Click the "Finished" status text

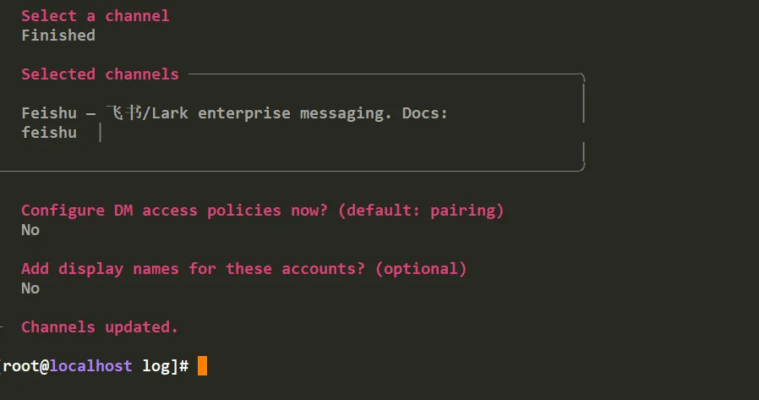pos(57,35)
